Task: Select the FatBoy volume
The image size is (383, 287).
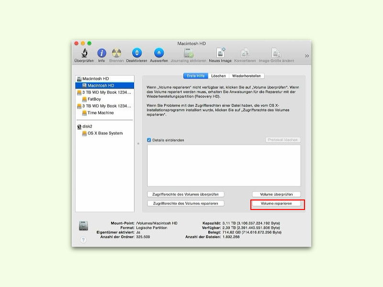Action: pos(105,99)
